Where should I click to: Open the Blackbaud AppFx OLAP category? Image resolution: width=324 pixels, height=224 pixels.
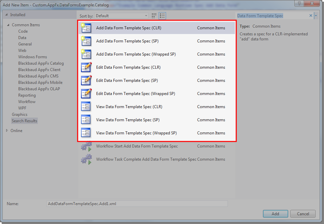(x=39, y=89)
